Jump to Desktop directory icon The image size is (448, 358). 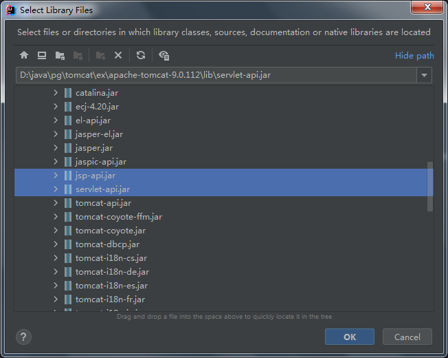pos(42,55)
